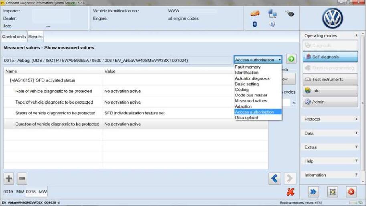Screen dimensions: 366x206
Task: Choose highlighted Access authorisation list entry
Action: tap(258, 112)
